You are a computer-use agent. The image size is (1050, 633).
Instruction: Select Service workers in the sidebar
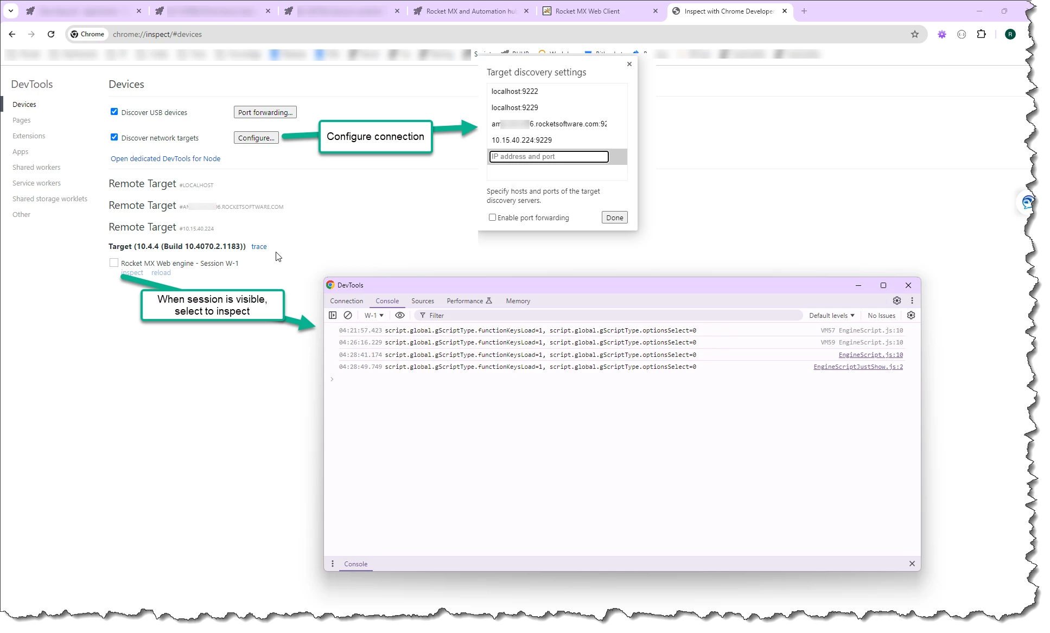[x=36, y=183]
